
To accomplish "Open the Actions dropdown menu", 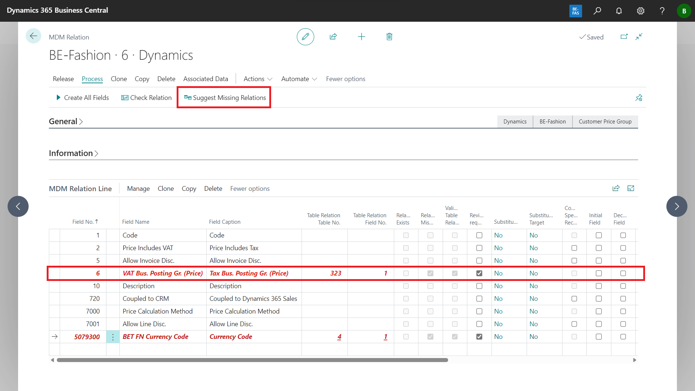I will click(x=258, y=79).
